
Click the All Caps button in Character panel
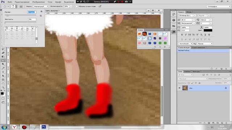[x=190, y=35]
